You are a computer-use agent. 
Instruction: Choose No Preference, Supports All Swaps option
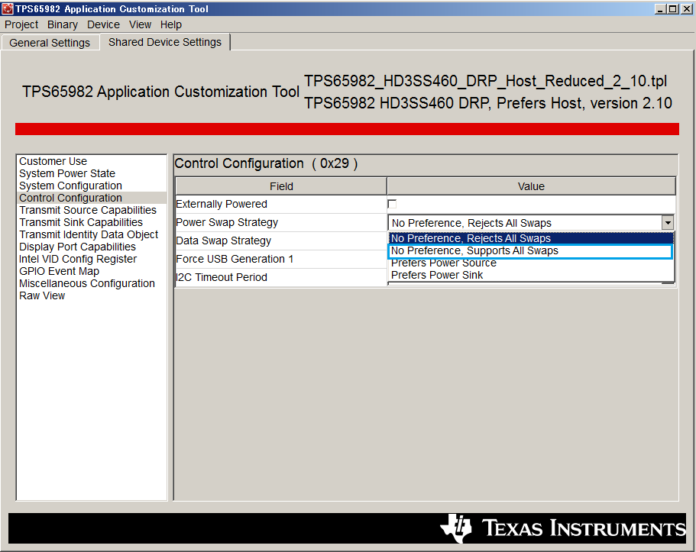(531, 250)
